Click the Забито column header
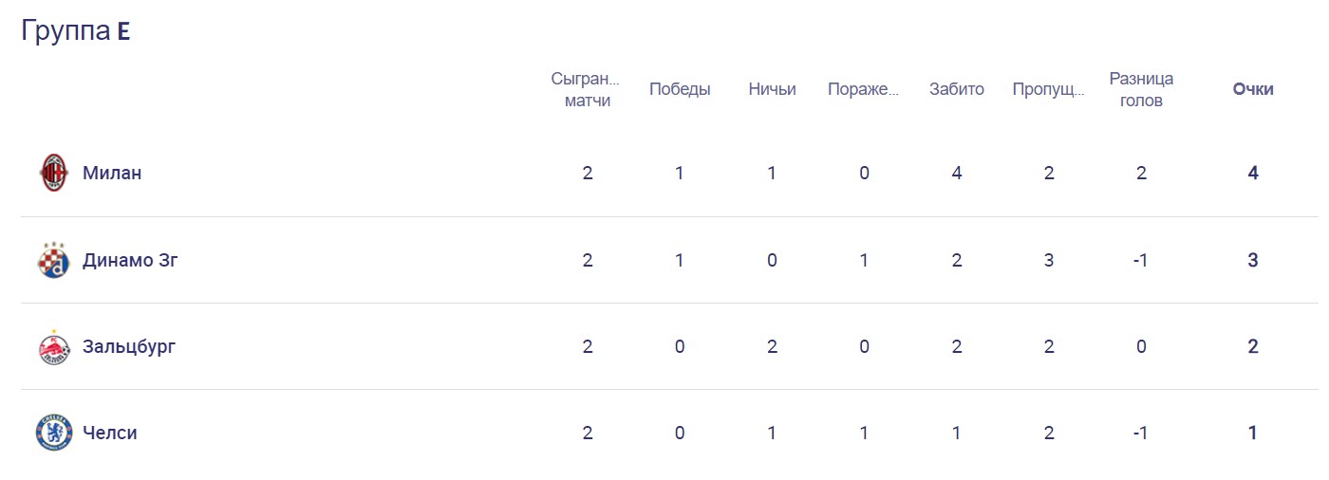Viewport: 1329px width, 480px height. pos(957,89)
